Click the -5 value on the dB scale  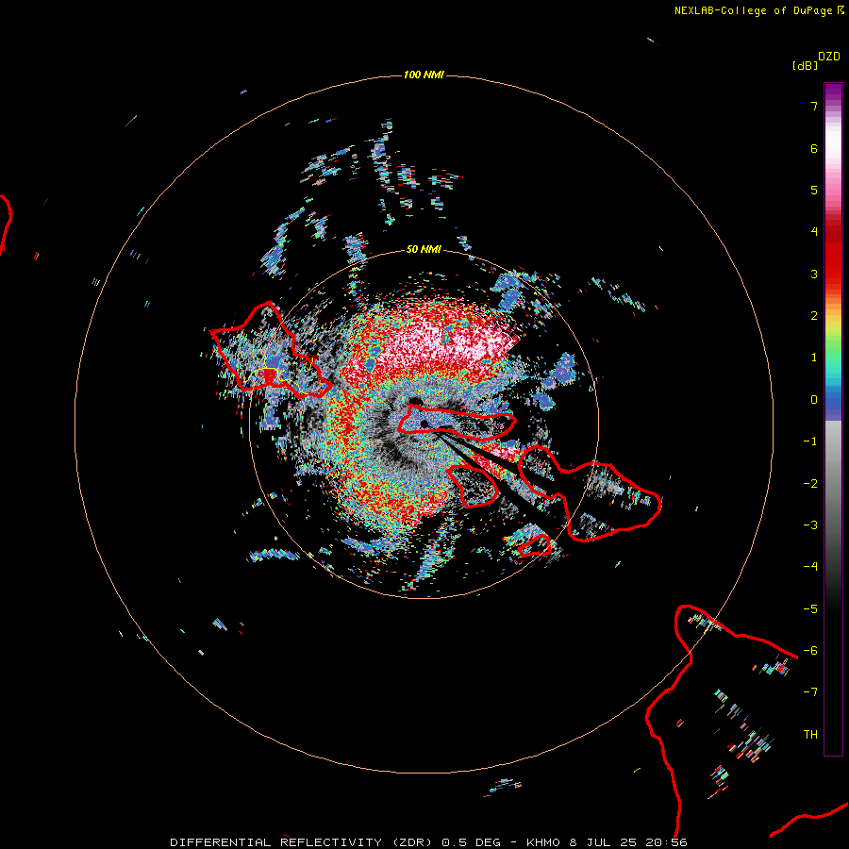[810, 609]
